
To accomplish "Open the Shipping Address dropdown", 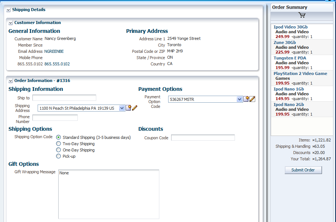I will pos(122,108).
